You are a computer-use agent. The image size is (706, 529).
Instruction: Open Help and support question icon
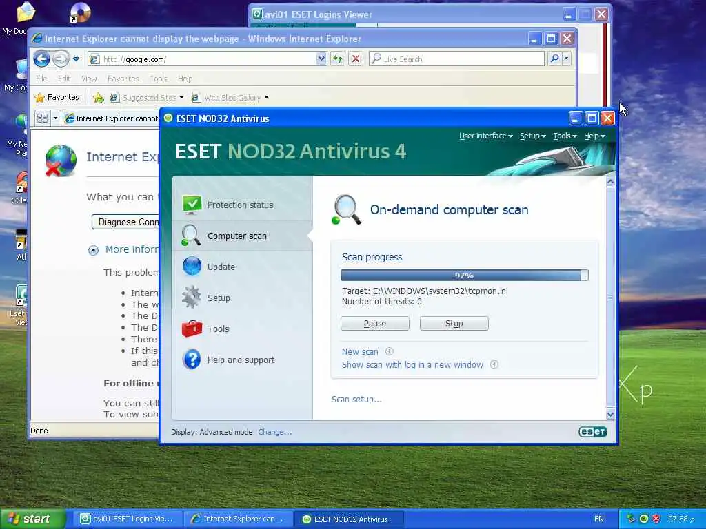pos(192,360)
